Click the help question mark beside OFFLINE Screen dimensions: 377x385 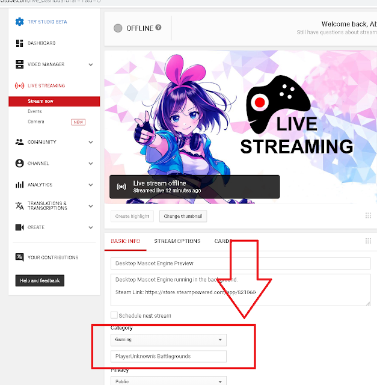[x=159, y=28]
